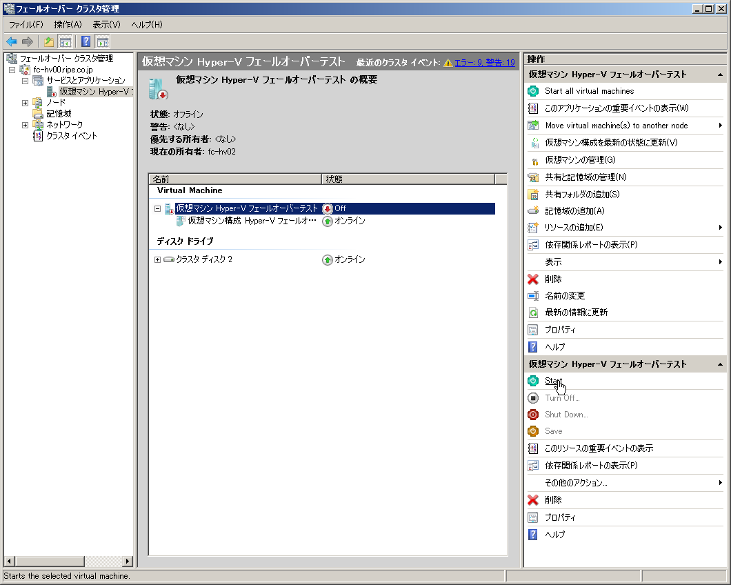Click the tree pane horizontal scrollbar thumb
Image resolution: width=731 pixels, height=585 pixels.
tap(50, 561)
